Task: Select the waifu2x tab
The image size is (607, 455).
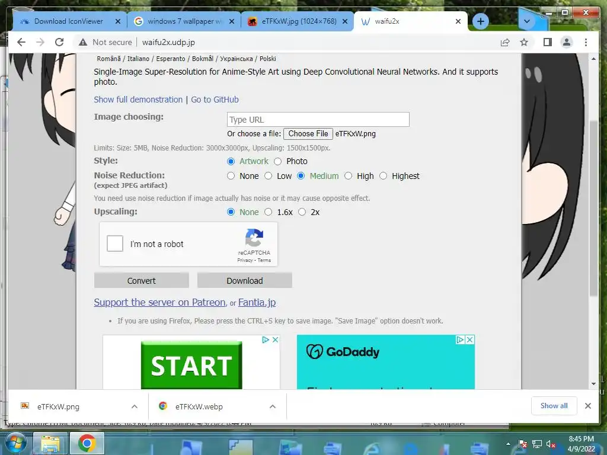Action: [x=410, y=21]
